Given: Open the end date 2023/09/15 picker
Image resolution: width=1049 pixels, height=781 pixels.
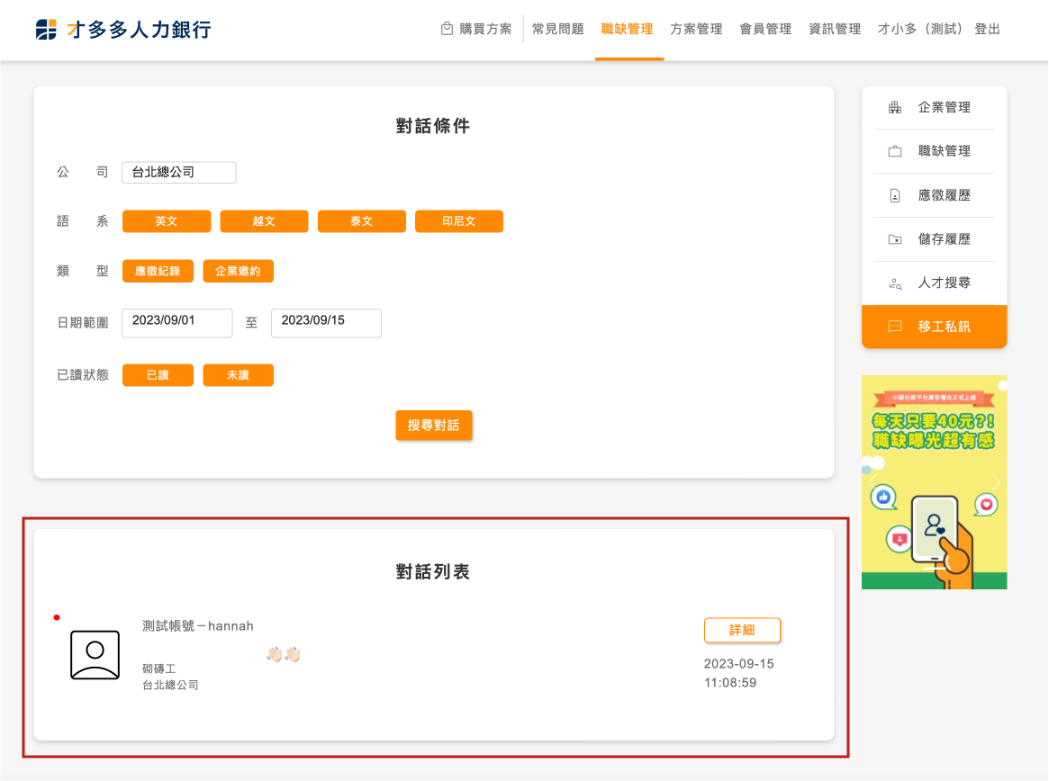Looking at the screenshot, I should (x=326, y=322).
